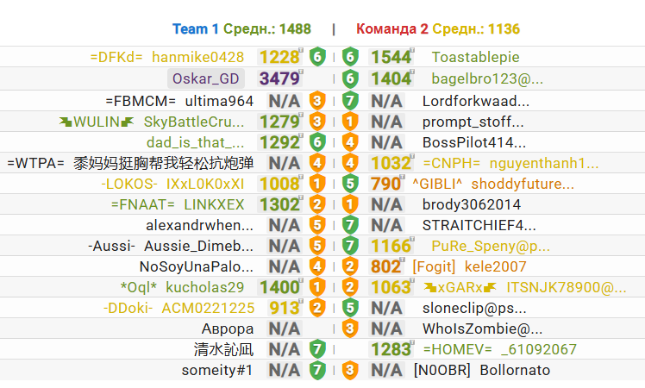Click the level 2 shield beside ACM0221225
The image size is (645, 388).
click(317, 308)
